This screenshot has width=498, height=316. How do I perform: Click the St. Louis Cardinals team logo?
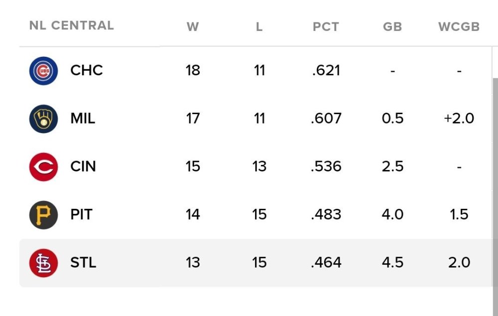43,263
